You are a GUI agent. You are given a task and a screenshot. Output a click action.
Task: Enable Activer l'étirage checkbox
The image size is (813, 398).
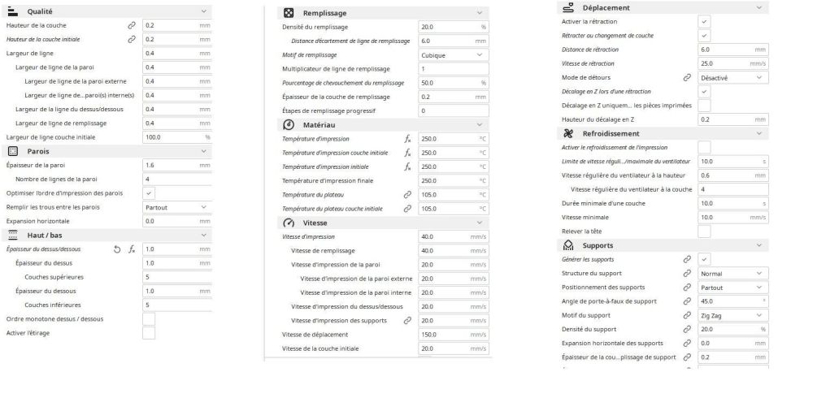tap(149, 332)
